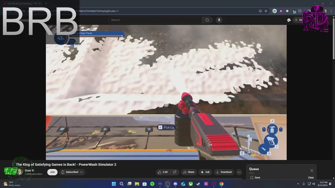
Task: Open the 3:37 PM clock and calendar
Action: (x=322, y=184)
